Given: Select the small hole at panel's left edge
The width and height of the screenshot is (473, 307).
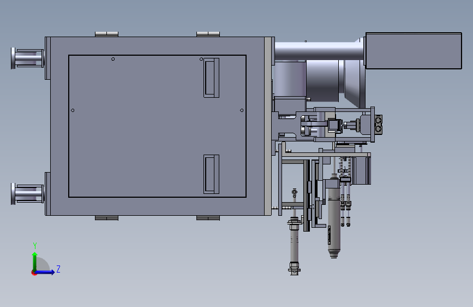Looking at the screenshot, I should 73,110.
